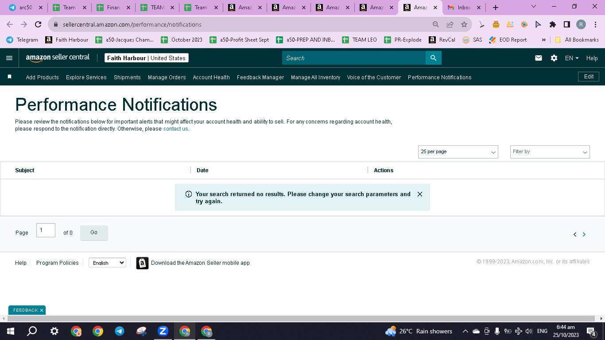605x340 pixels.
Task: Click the bear honey pot extension icon
Action: click(496, 25)
